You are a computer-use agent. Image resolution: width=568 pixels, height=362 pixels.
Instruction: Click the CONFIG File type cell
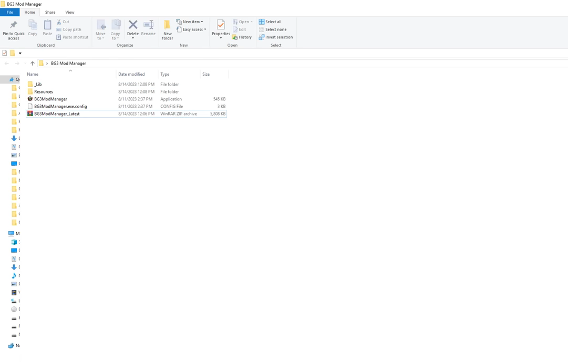(x=172, y=107)
